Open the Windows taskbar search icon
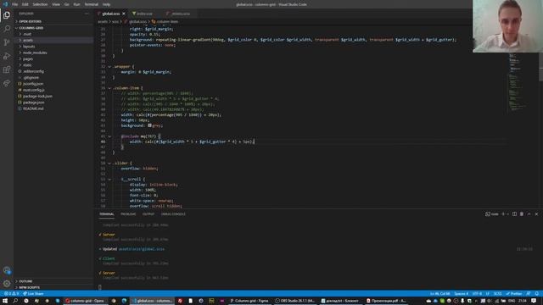 (15, 301)
